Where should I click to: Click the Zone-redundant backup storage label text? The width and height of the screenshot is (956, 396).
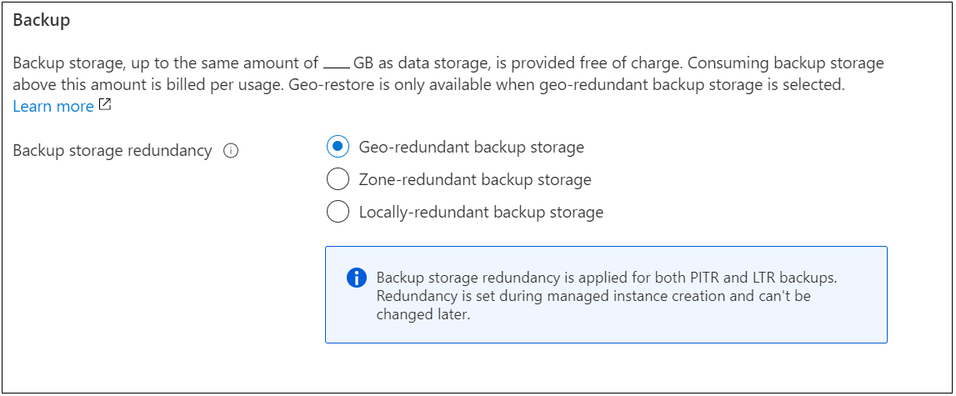pos(474,179)
